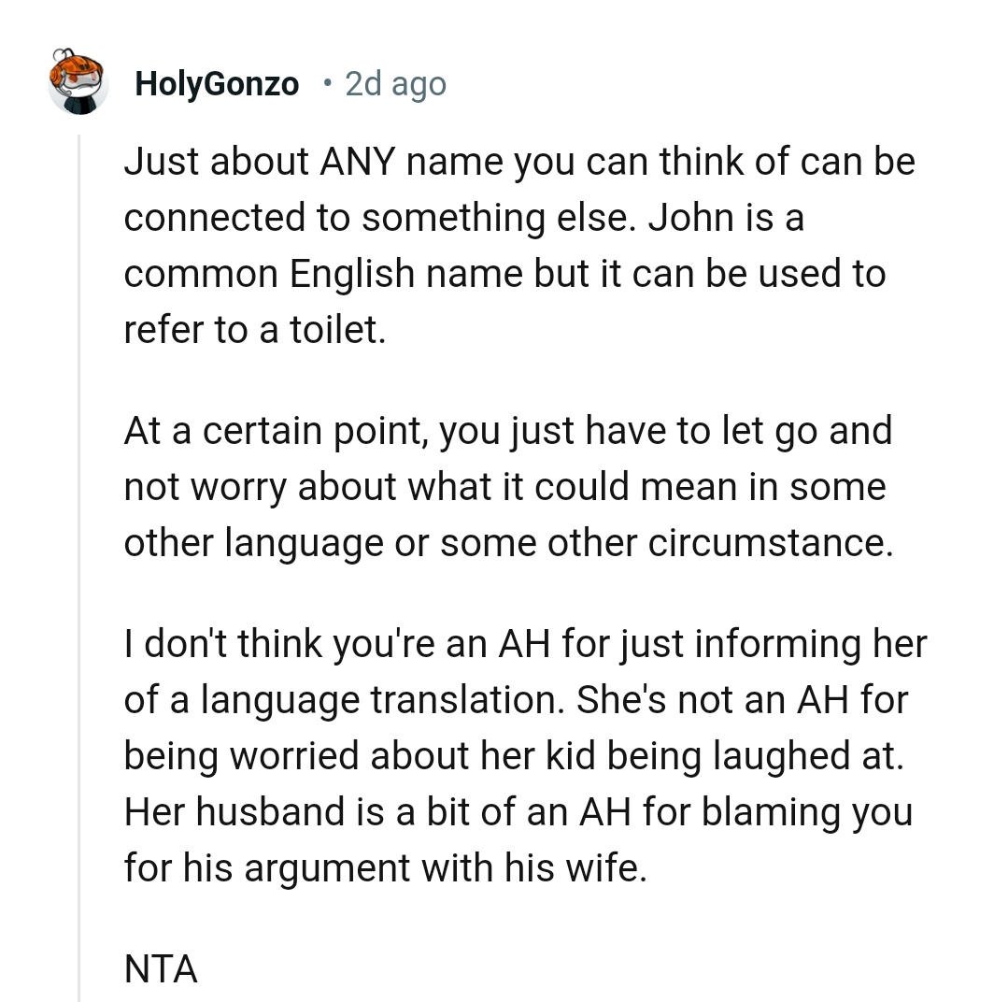Click the line starting 'Her husband is a bit'
Image resolution: width=1008 pixels, height=1002 pixels.
(x=518, y=812)
